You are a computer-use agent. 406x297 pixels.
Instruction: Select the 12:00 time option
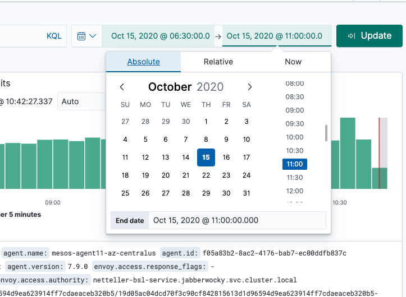point(295,191)
